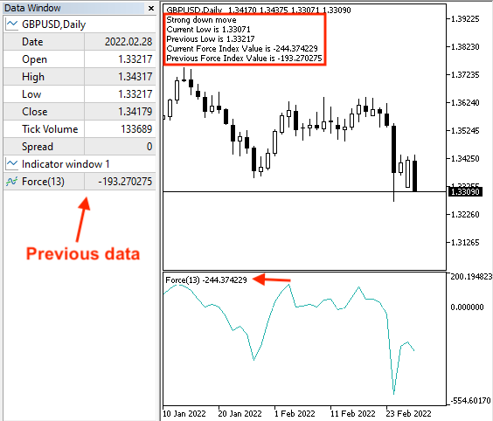This screenshot has width=493, height=421.
Task: Click the Spread row label
Action: [38, 147]
